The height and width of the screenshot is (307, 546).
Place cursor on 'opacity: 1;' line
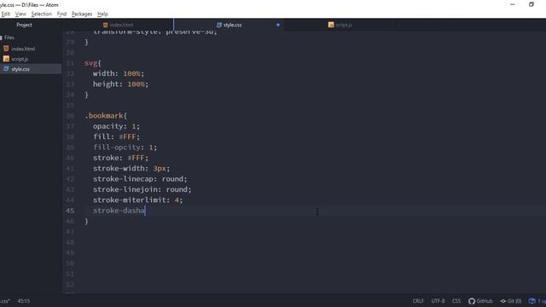click(116, 126)
